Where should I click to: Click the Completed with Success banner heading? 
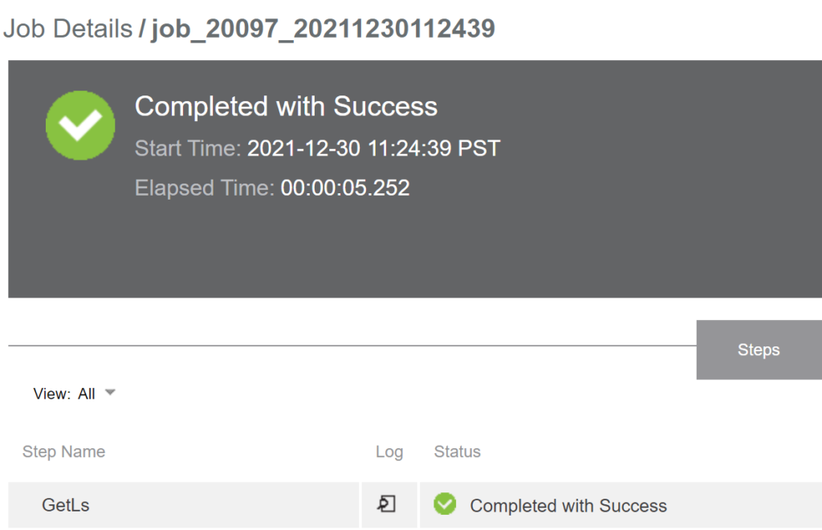click(286, 107)
